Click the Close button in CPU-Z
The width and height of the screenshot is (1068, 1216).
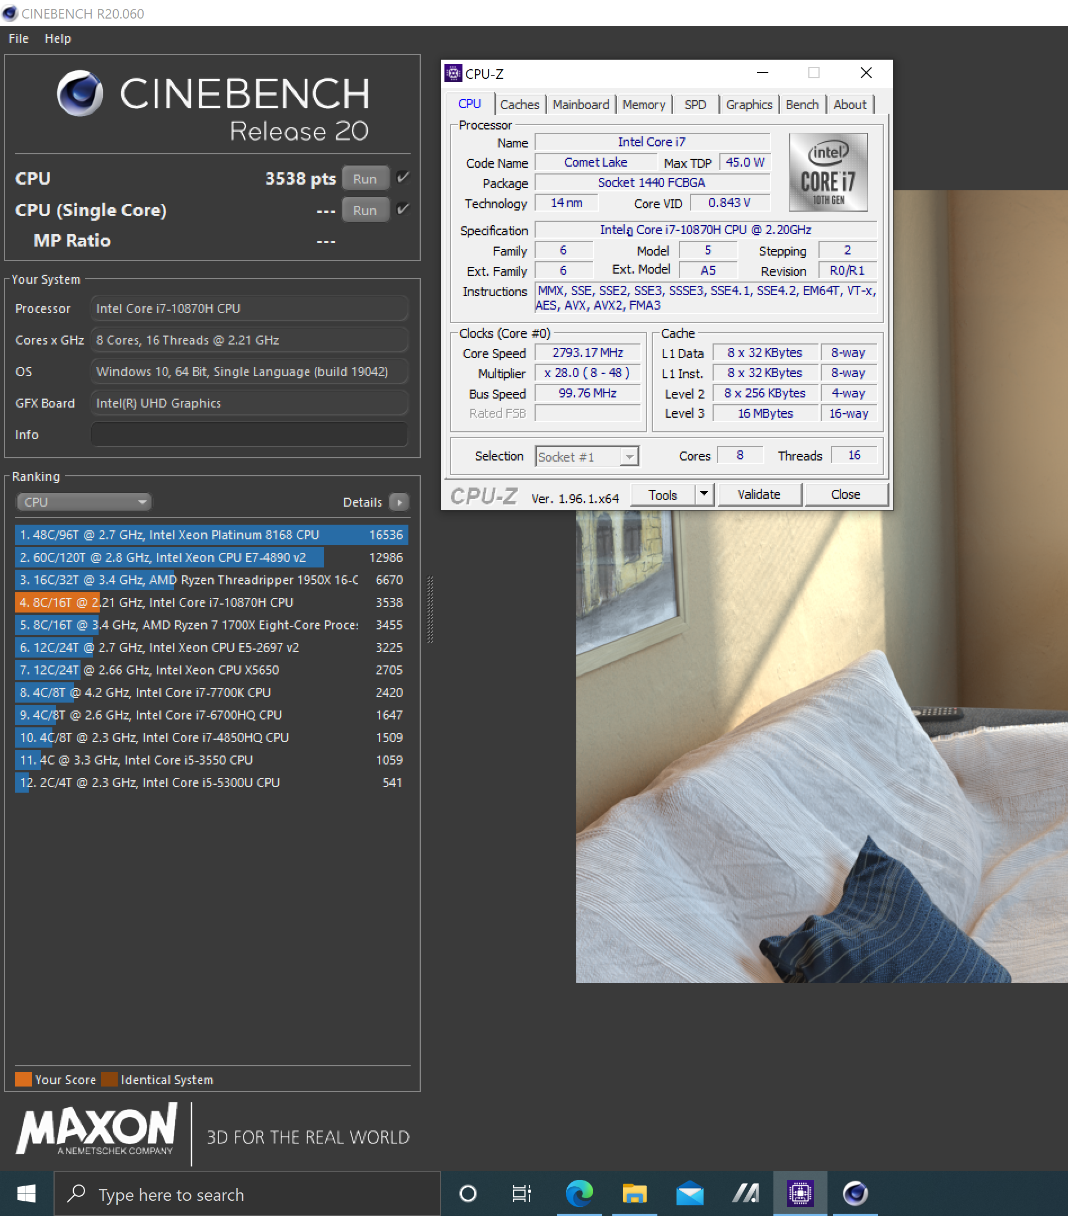[x=845, y=494]
